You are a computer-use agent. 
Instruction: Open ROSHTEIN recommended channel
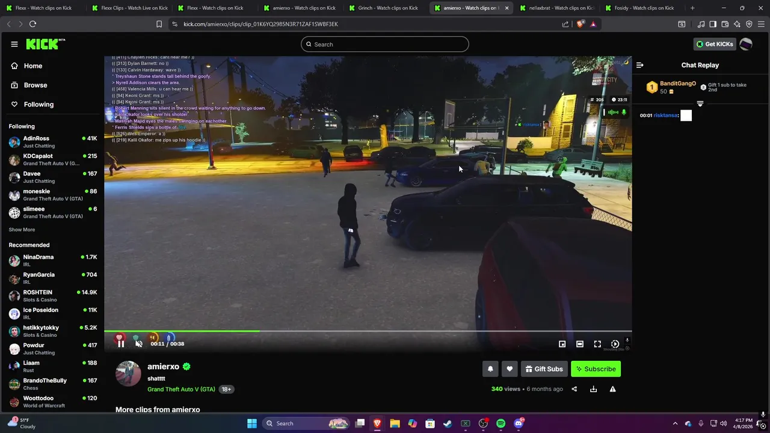coord(52,296)
